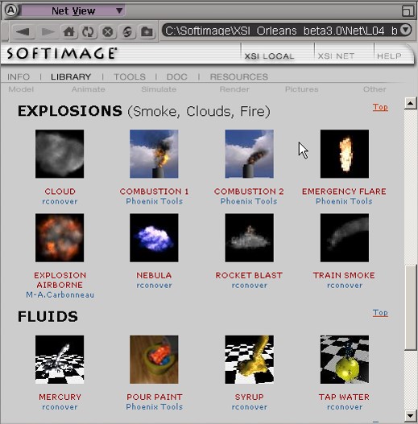Click the COMBUSTION 1 title link

(x=154, y=191)
